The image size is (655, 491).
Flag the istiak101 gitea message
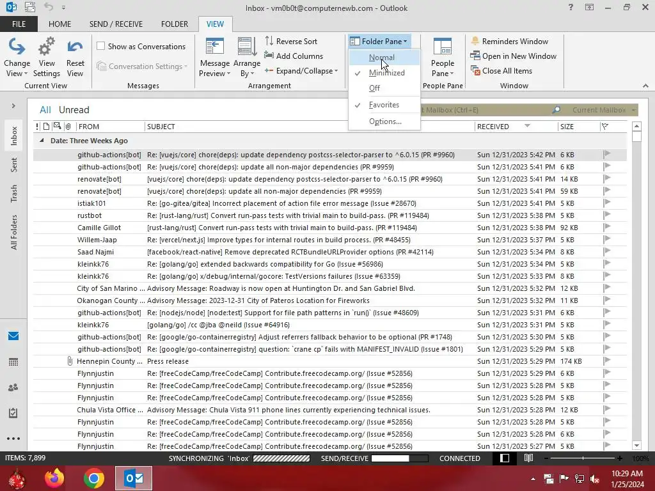(607, 203)
